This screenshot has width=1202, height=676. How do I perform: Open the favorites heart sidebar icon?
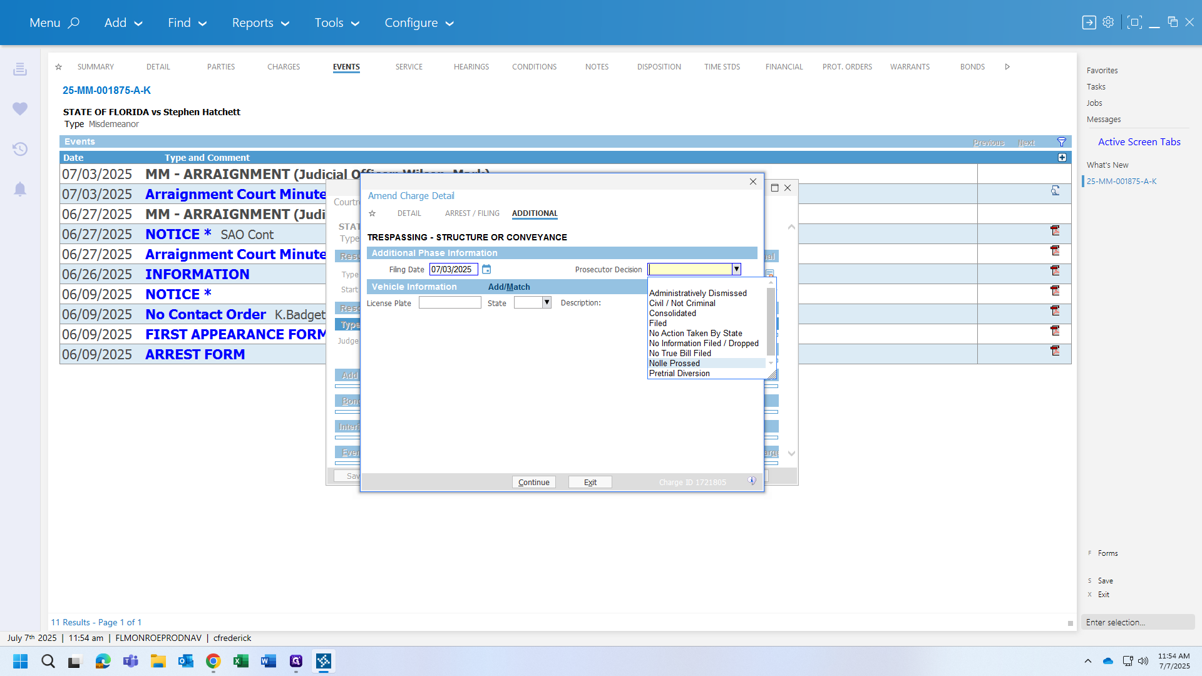coord(20,109)
